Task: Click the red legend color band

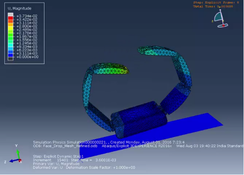Action: point(11,18)
